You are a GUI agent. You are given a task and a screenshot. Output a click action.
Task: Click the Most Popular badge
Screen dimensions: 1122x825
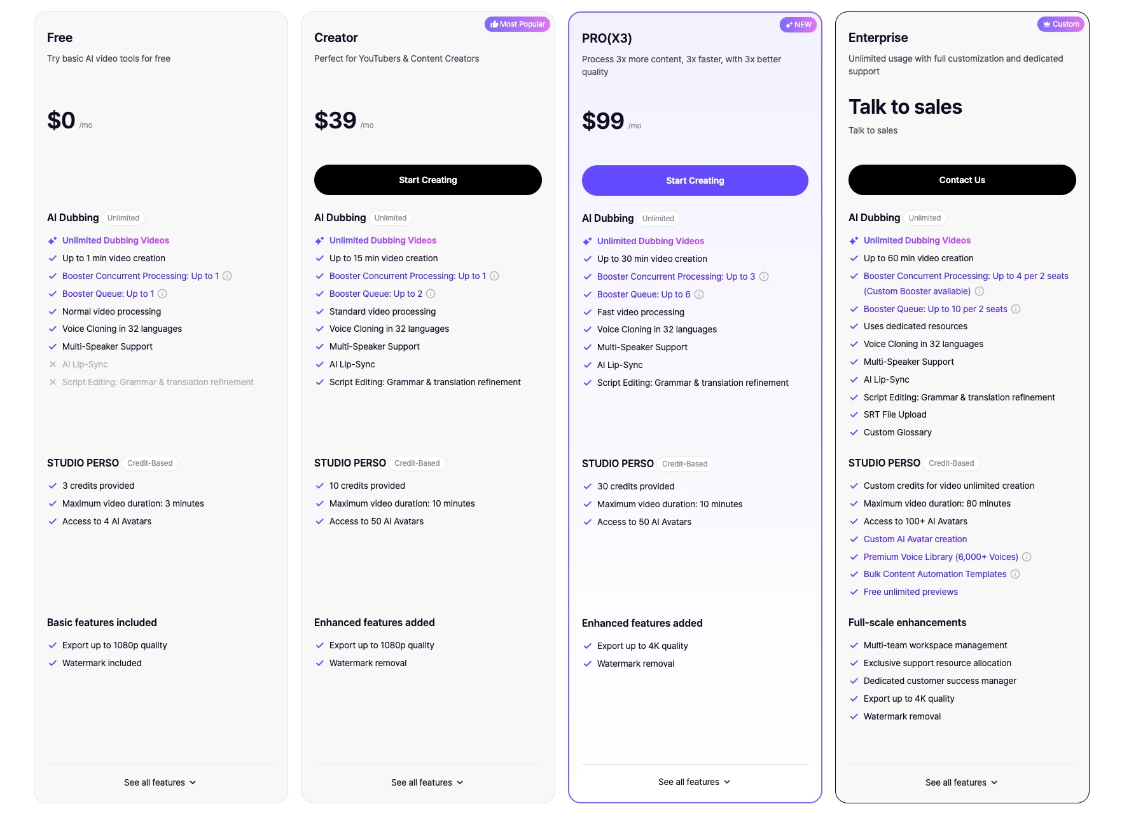tap(517, 24)
